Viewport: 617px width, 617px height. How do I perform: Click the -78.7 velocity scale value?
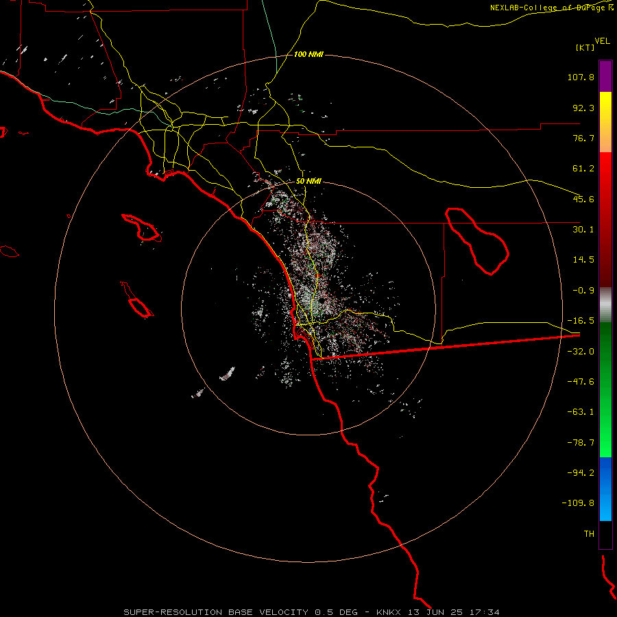coord(581,443)
